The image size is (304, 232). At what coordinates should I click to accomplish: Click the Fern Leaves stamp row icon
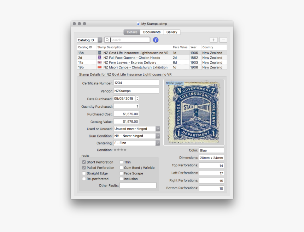tap(100, 63)
